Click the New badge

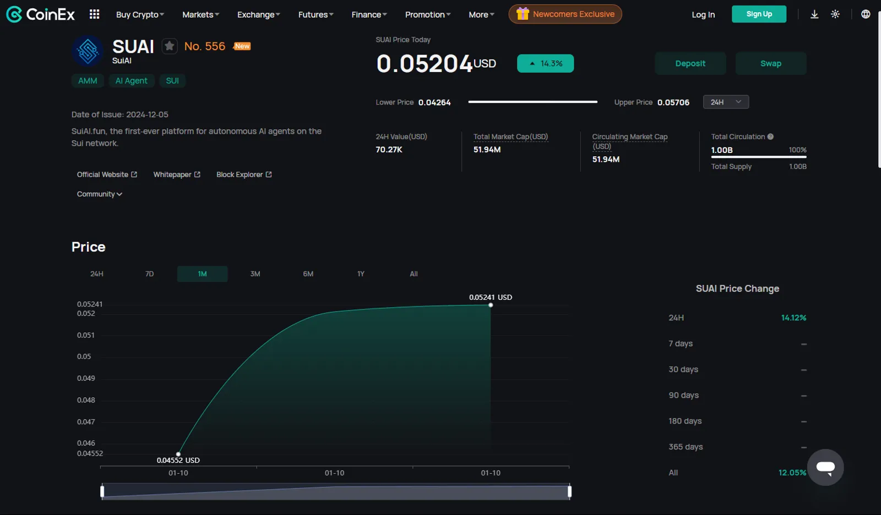pos(242,46)
